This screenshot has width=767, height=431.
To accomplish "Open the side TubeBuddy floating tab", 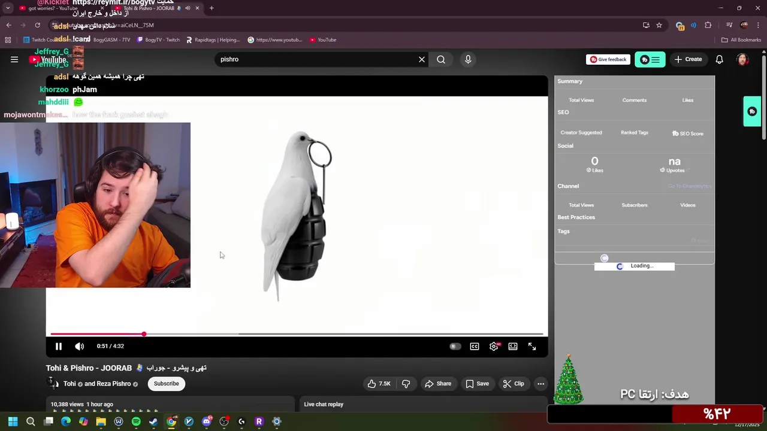I will coord(752,111).
